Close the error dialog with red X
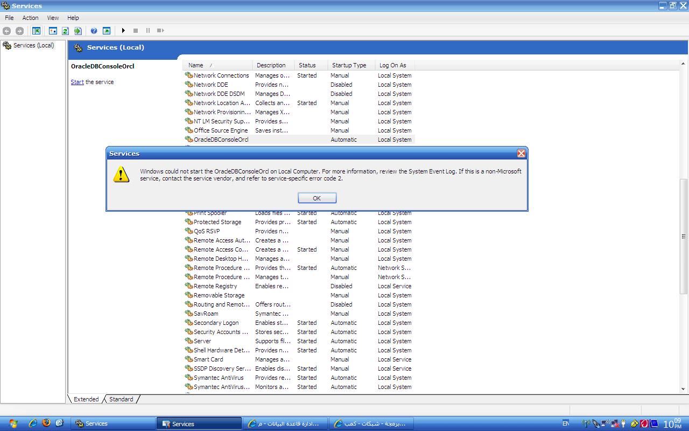This screenshot has width=689, height=431. (521, 154)
